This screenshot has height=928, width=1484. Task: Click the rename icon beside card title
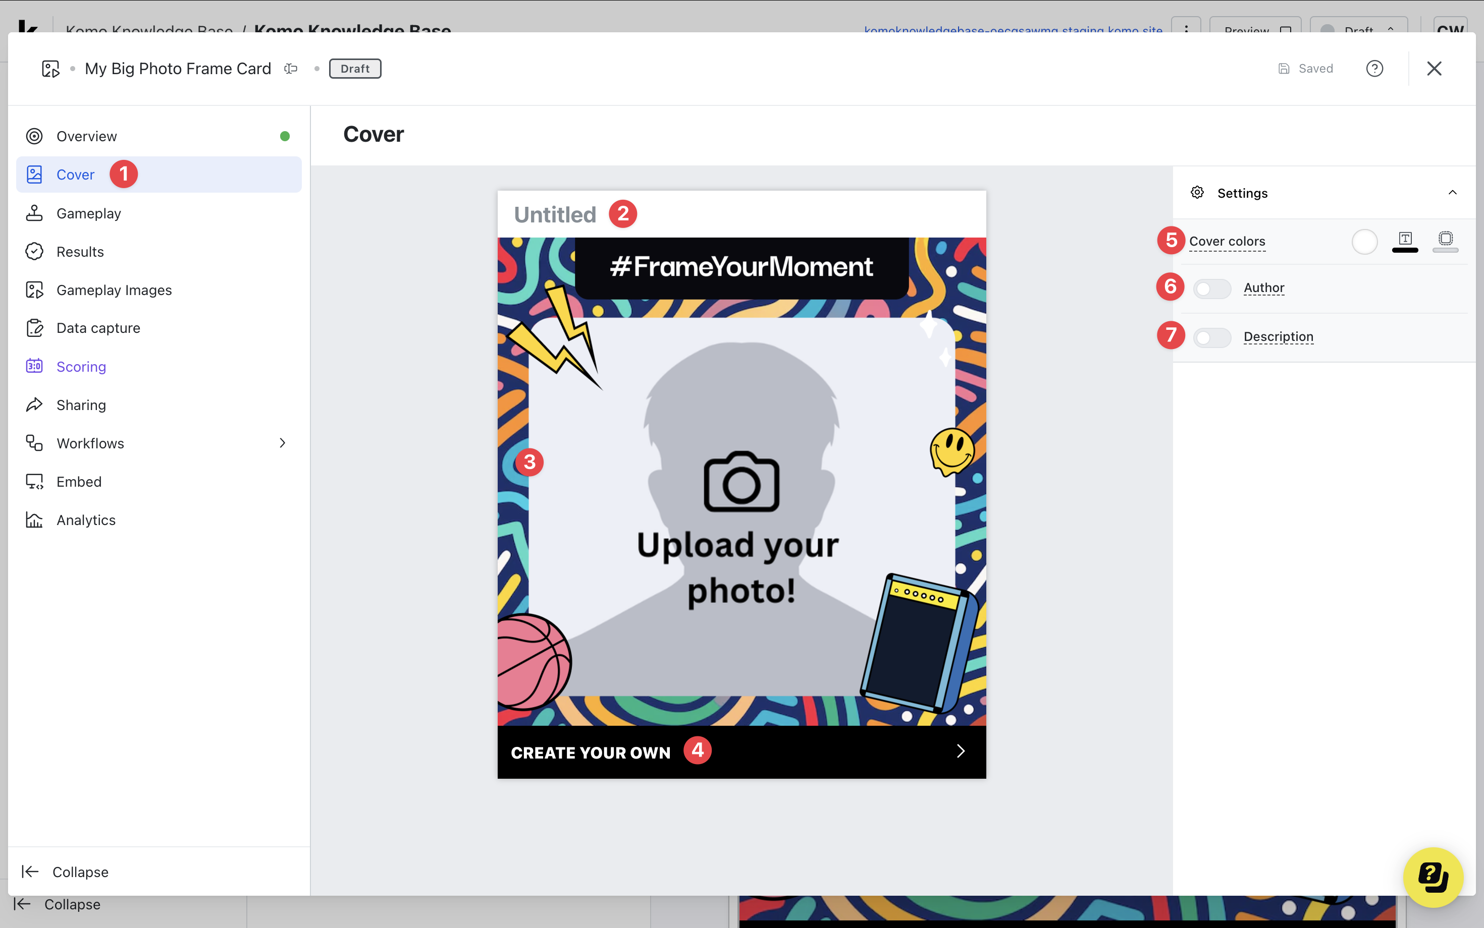coord(291,69)
